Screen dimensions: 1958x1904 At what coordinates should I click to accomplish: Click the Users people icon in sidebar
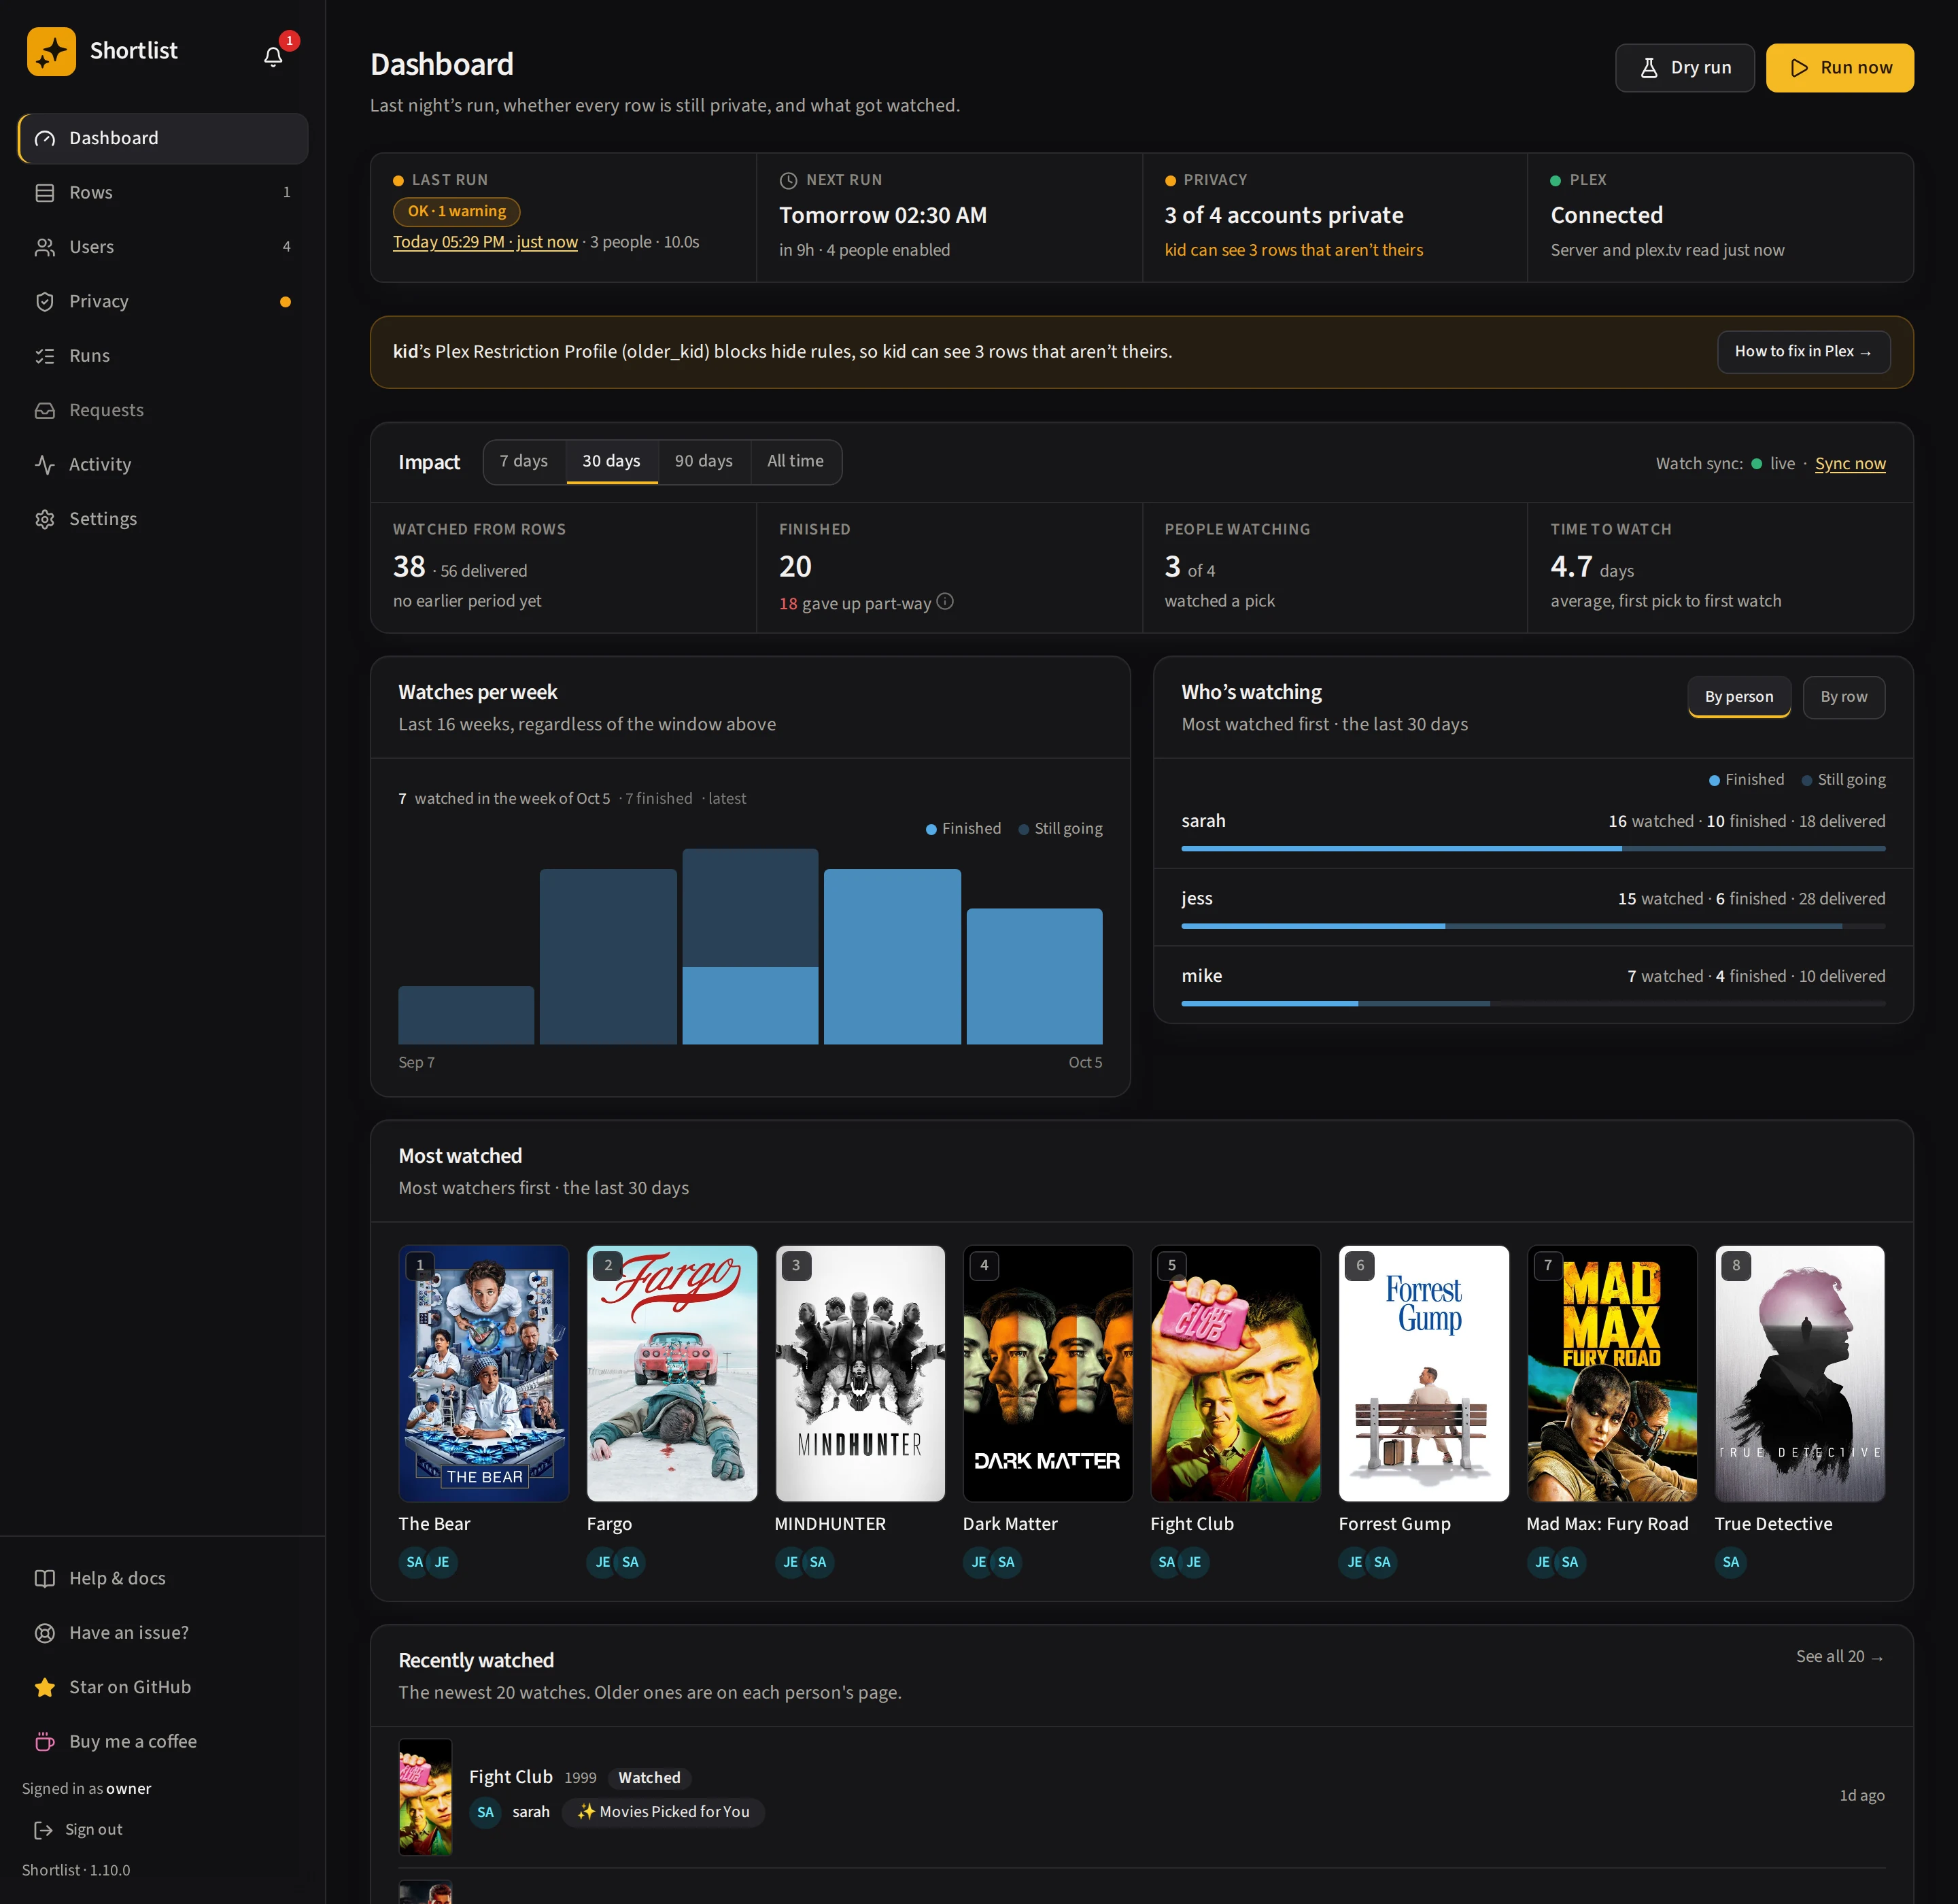pyautogui.click(x=45, y=247)
